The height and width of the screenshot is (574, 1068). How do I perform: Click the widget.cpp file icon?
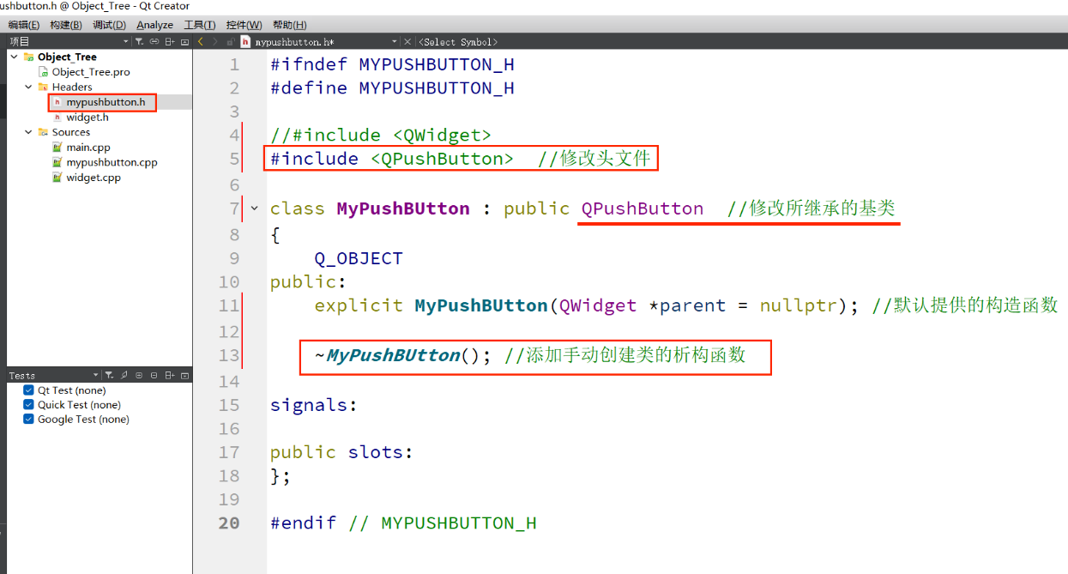pos(57,178)
